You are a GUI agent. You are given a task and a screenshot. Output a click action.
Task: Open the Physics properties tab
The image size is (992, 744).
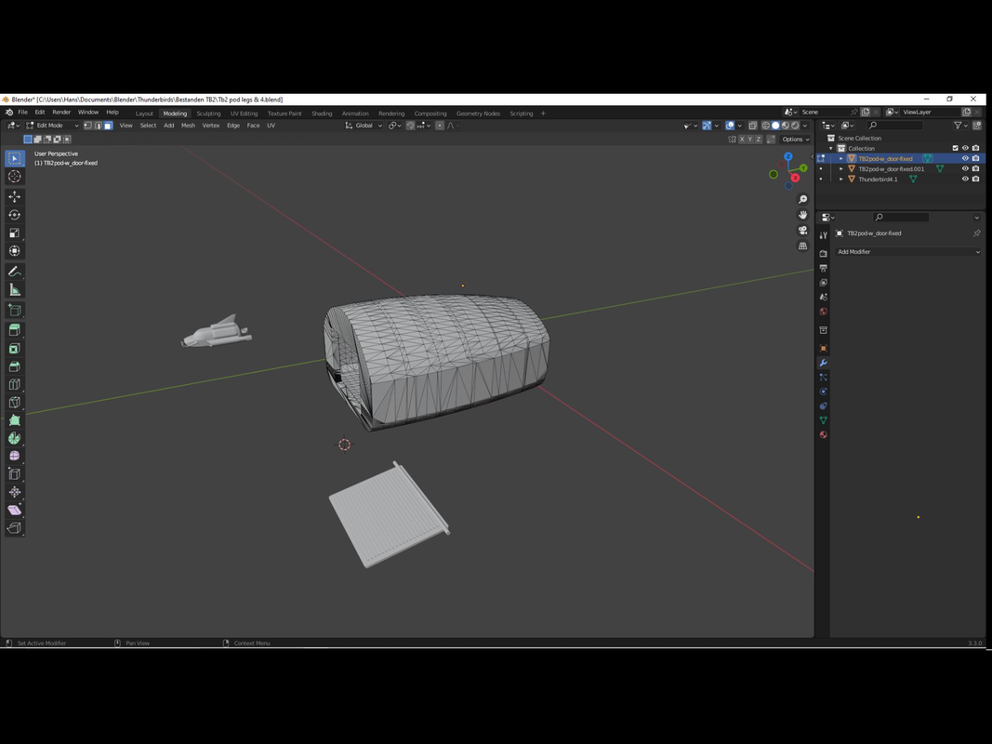pyautogui.click(x=823, y=391)
